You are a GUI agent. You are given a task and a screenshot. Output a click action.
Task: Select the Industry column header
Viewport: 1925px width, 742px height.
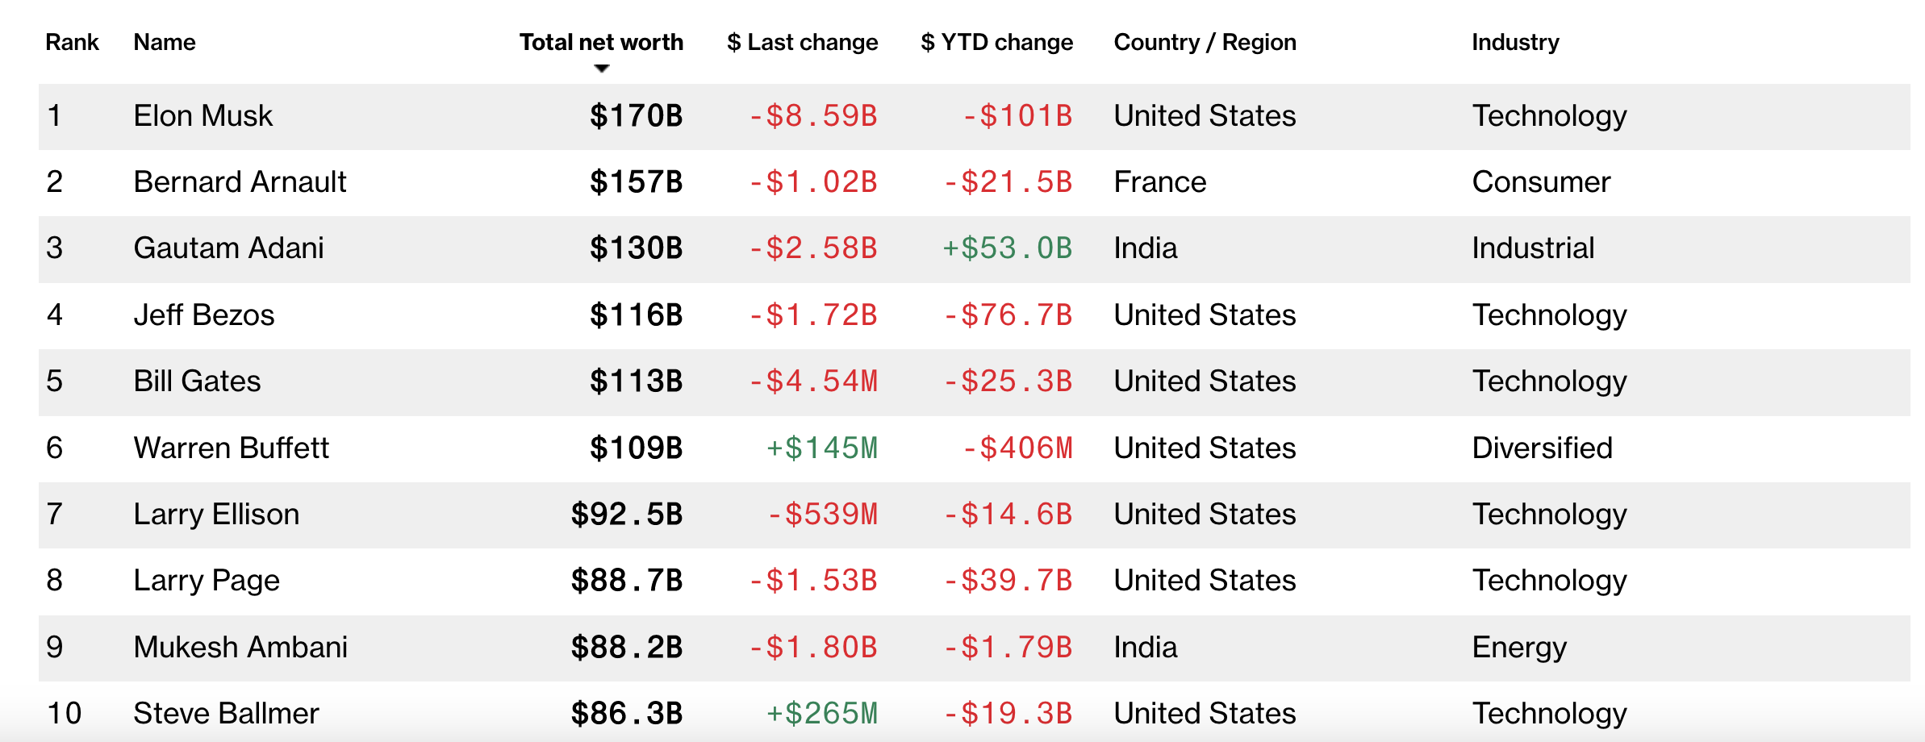click(1515, 42)
